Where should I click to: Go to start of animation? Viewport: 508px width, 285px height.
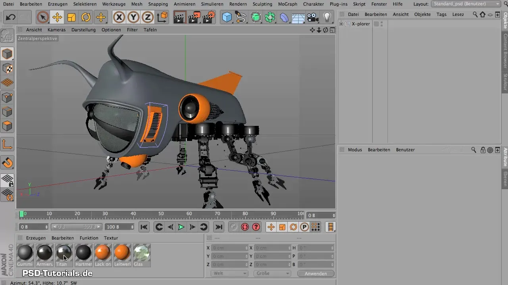(x=144, y=227)
